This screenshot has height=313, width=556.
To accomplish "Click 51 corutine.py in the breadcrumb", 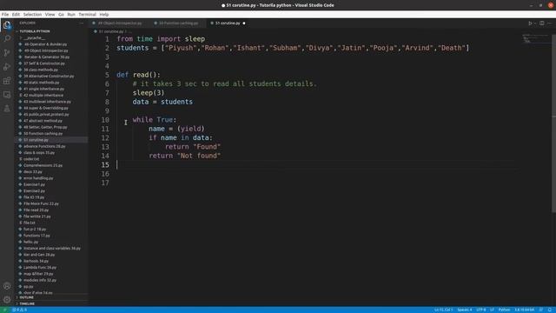I will [x=111, y=31].
